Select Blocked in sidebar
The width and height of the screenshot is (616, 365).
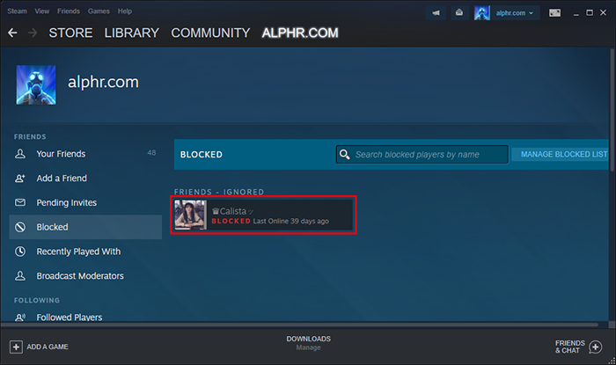pos(85,227)
